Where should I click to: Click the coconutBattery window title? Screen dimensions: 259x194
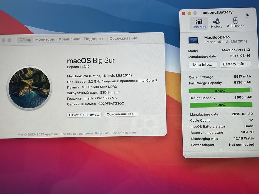click(218, 12)
